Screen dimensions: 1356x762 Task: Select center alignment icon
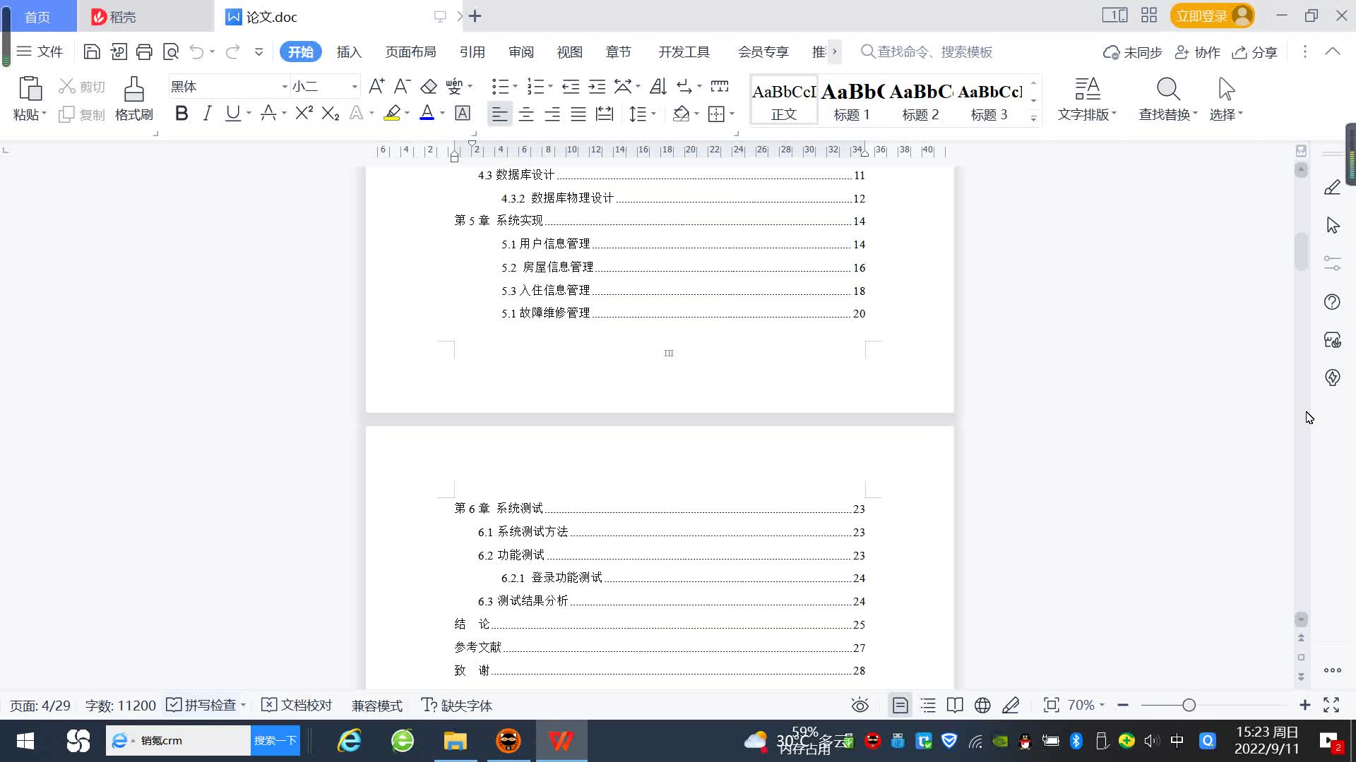[x=526, y=114]
